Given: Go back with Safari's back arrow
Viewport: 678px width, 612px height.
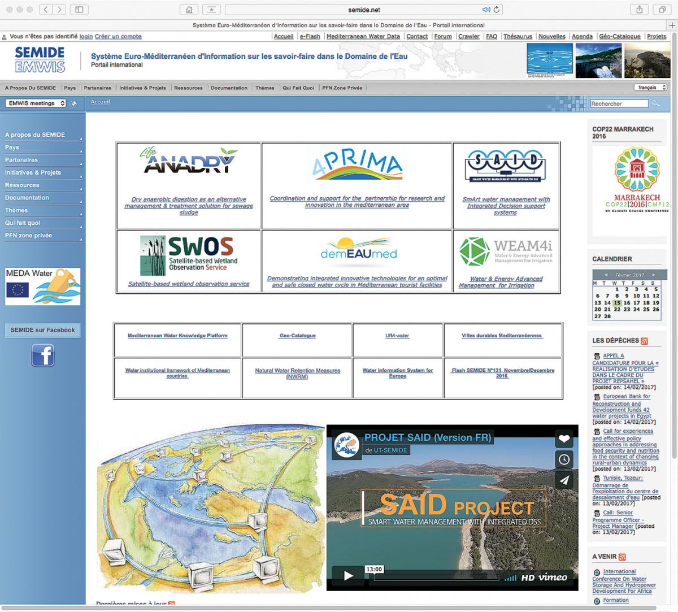Looking at the screenshot, I should tap(46, 10).
